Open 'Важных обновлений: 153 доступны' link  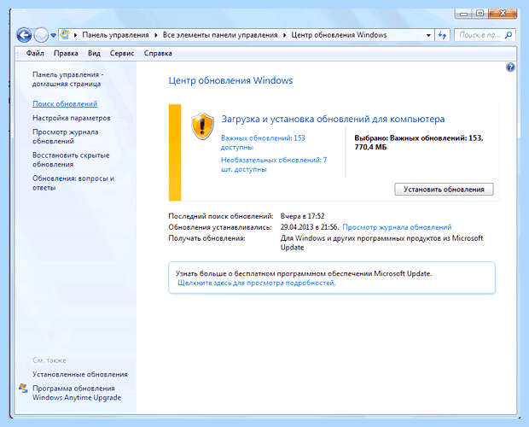click(263, 143)
